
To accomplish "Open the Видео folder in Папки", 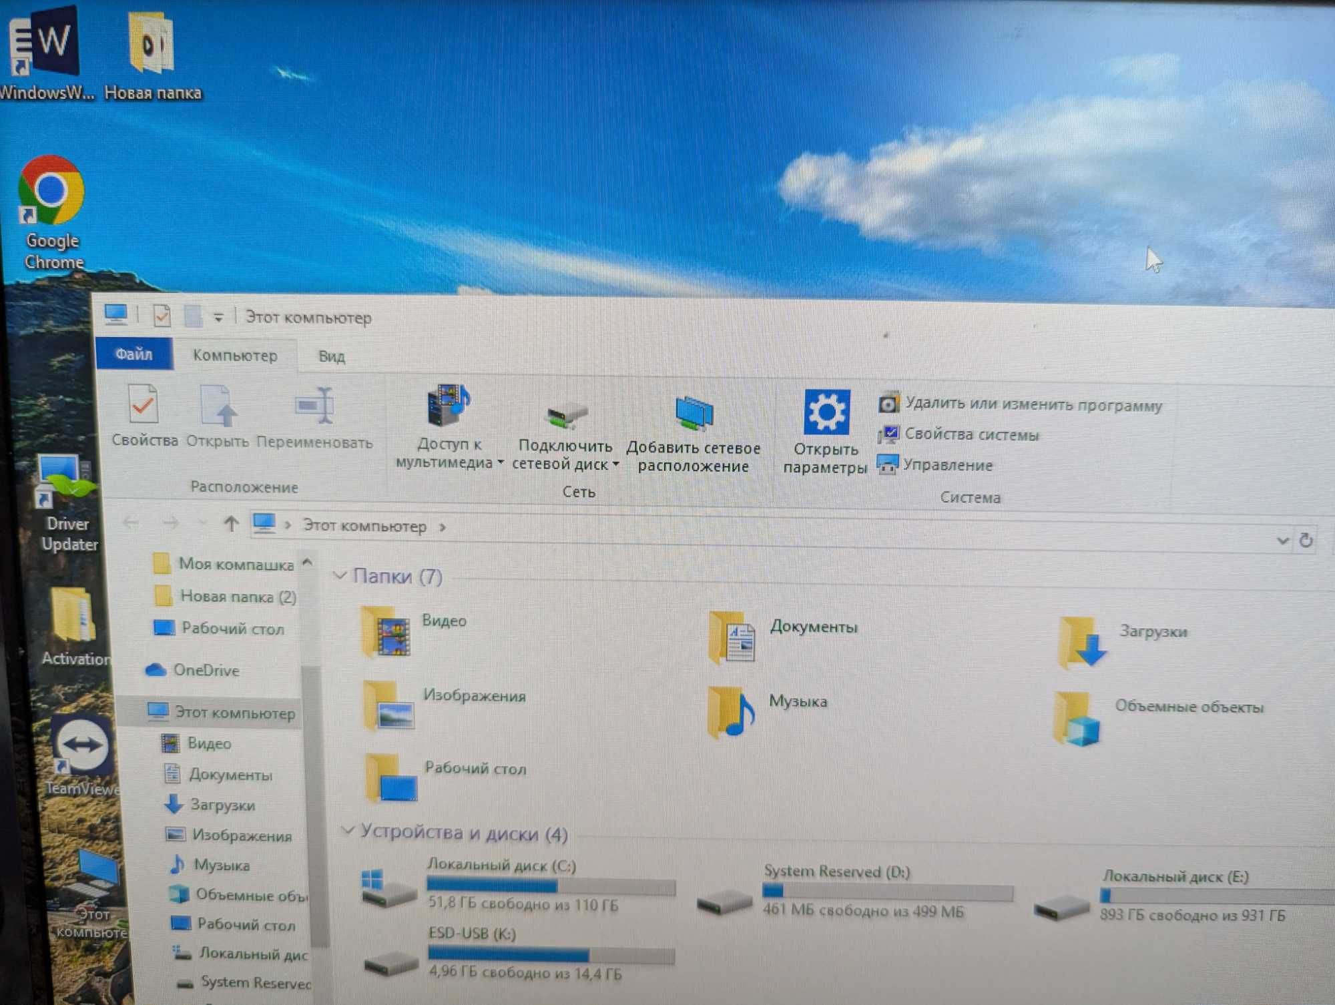I will coord(414,631).
